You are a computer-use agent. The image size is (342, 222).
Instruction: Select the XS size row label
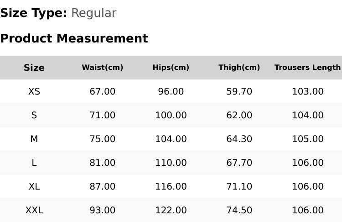[x=34, y=91]
